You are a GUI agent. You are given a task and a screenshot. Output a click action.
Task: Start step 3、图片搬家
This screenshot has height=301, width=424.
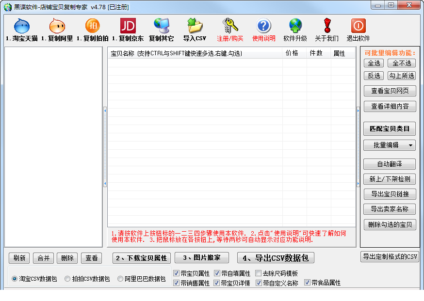202,258
